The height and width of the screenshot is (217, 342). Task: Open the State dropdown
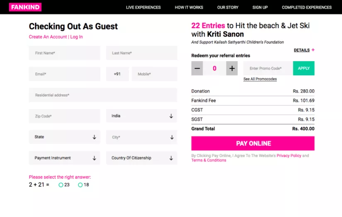click(64, 137)
